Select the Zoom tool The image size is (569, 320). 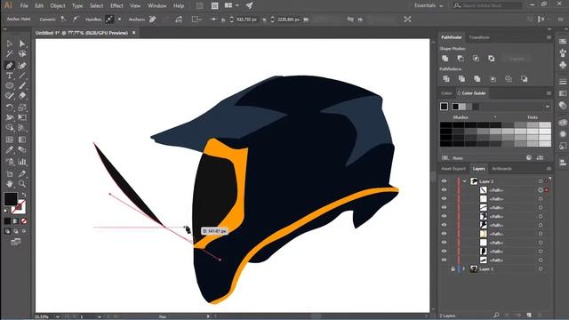click(x=22, y=184)
